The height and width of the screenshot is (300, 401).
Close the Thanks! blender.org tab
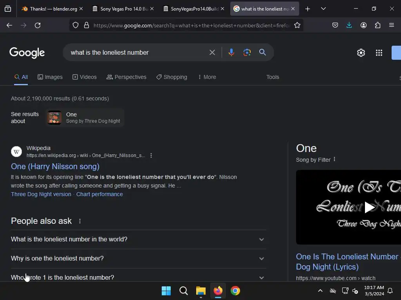click(x=81, y=9)
